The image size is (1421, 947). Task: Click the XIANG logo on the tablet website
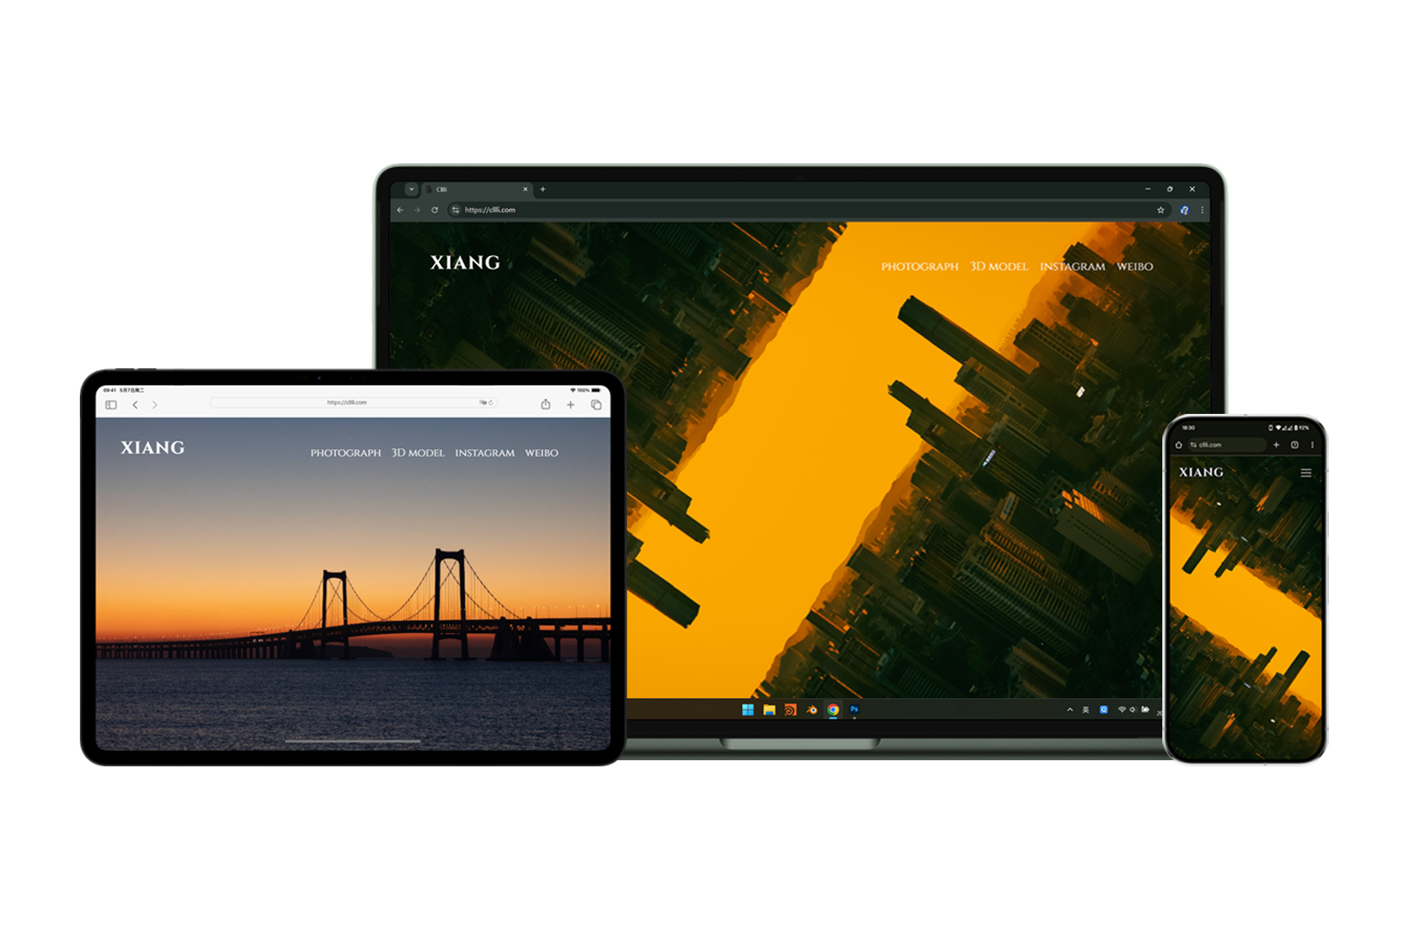(153, 448)
